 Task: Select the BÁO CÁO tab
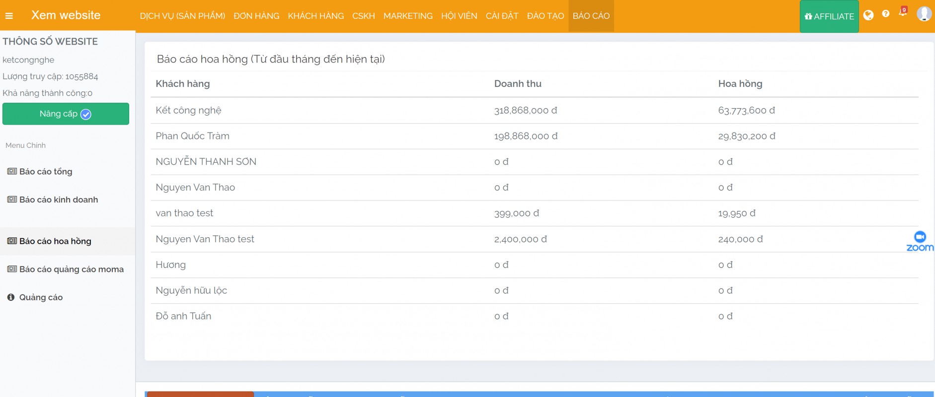click(x=591, y=16)
